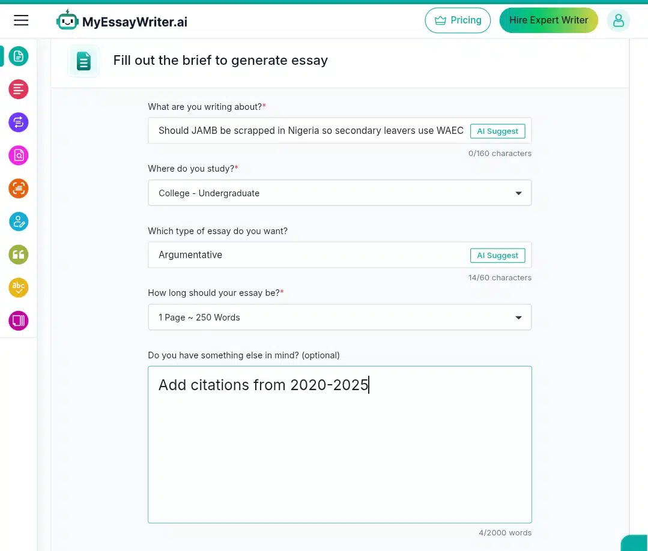The width and height of the screenshot is (648, 551).
Task: Click the teal essay writer sidebar icon
Action: tap(19, 56)
